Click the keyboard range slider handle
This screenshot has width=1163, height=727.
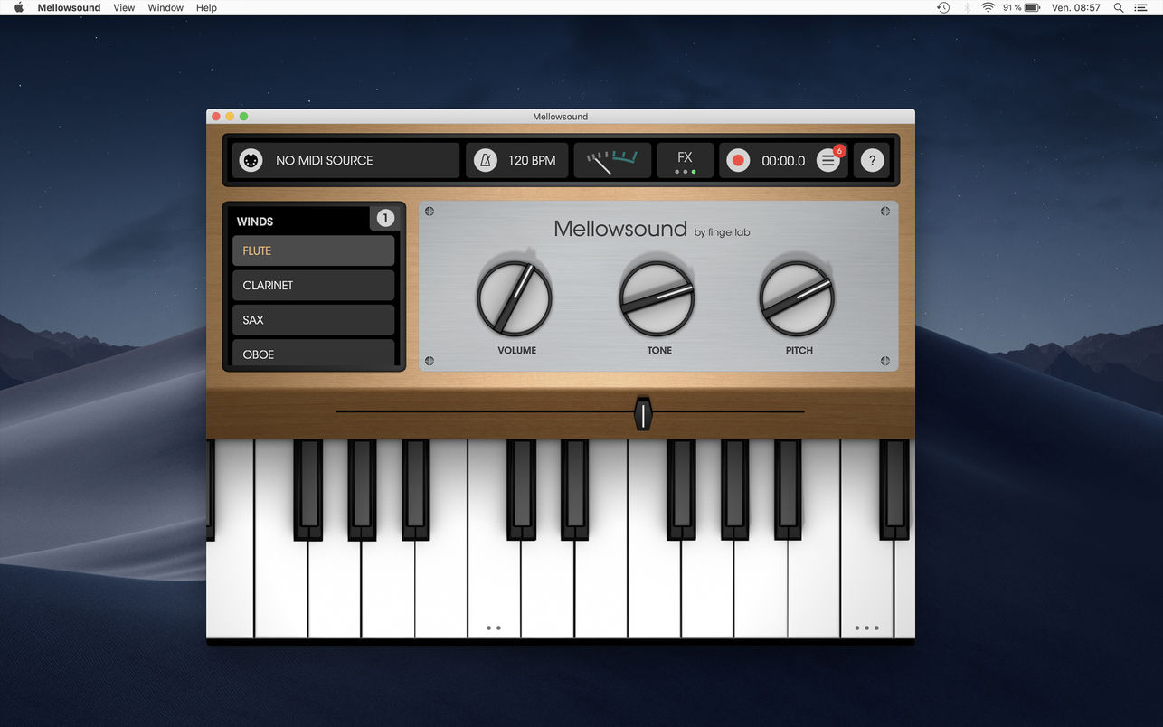[x=643, y=413]
